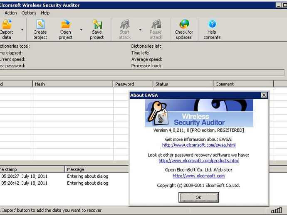Click the attack progress bar
The height and width of the screenshot is (215, 287).
142,73
